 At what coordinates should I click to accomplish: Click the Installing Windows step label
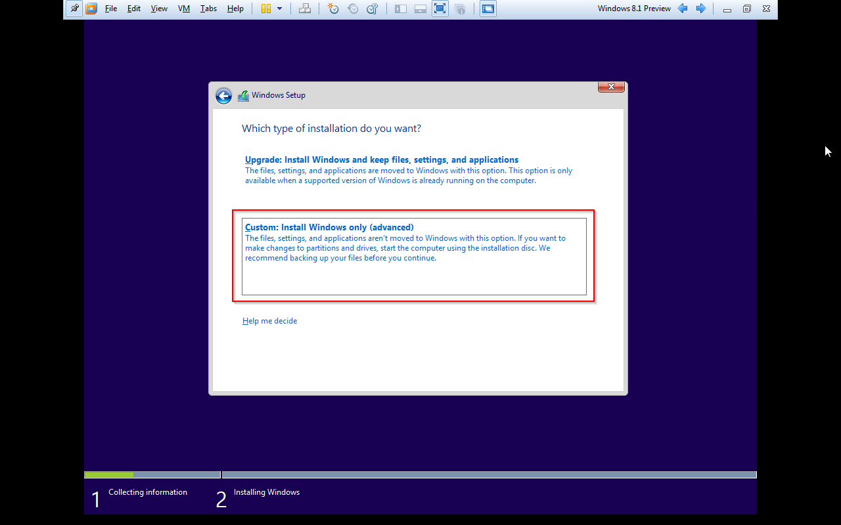267,492
